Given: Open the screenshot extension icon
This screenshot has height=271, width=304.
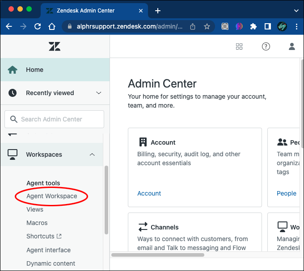Looking at the screenshot, I should point(225,26).
